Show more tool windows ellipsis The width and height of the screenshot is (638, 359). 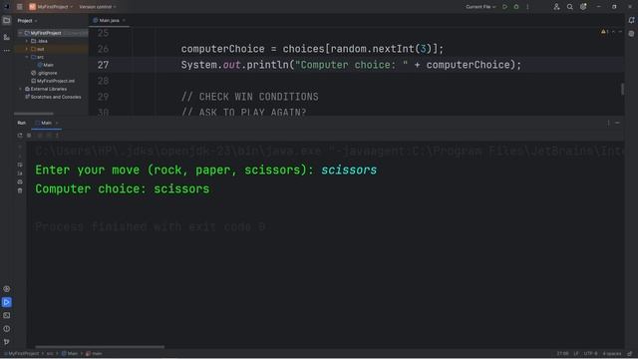tap(7, 51)
